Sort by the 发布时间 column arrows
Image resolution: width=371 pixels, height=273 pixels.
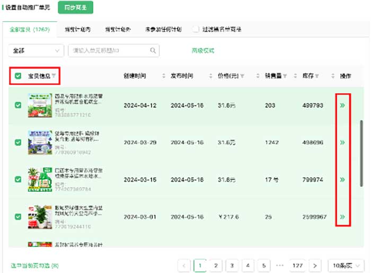(210, 76)
